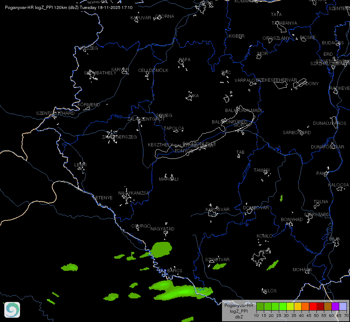Viewport: 350px width, 322px height.
Task: Click the SZÉKESFEHÉRVÁR city label
Action: 277,80
